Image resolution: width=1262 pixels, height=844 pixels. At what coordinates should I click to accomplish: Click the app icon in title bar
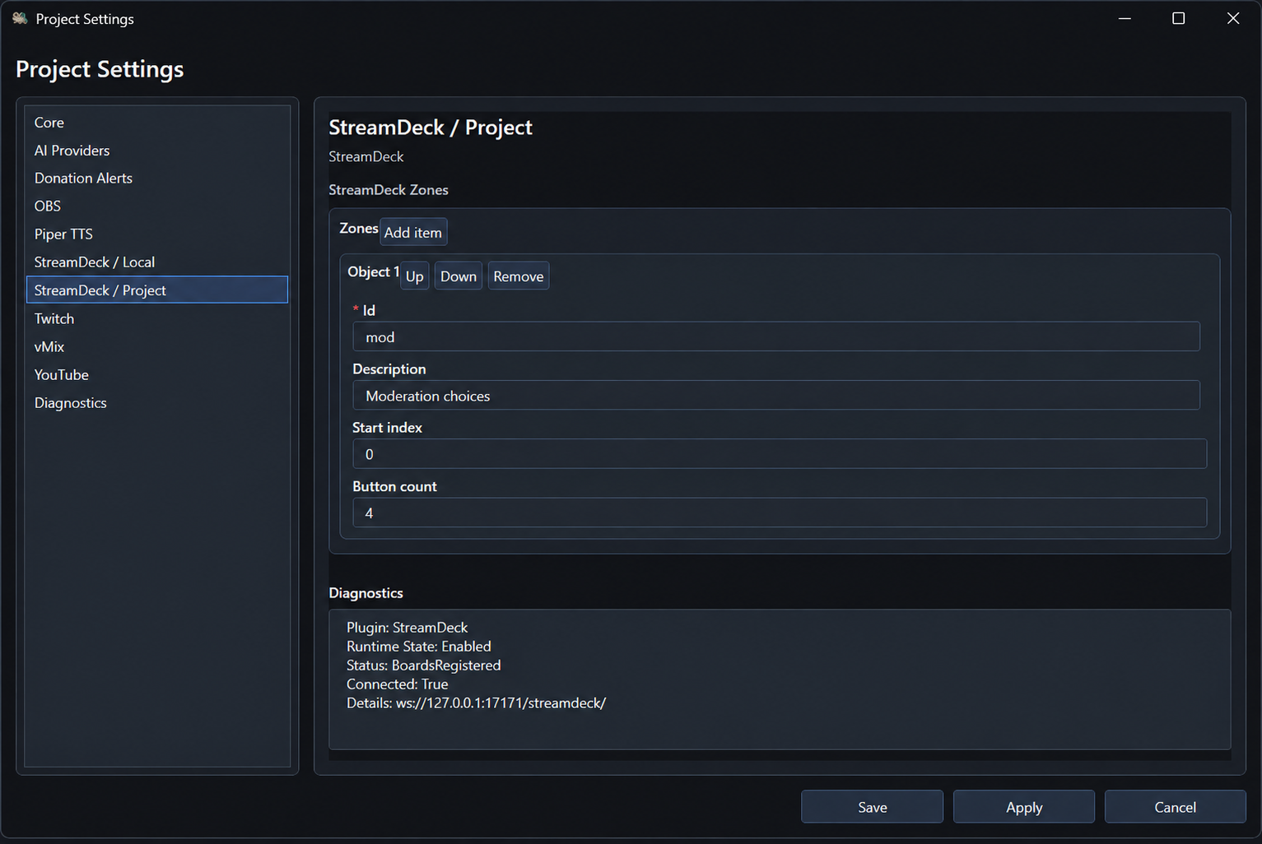pos(20,18)
